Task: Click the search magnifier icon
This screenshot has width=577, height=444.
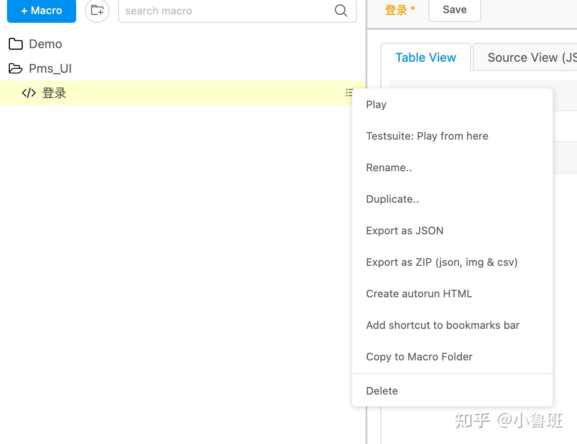Action: [x=341, y=11]
